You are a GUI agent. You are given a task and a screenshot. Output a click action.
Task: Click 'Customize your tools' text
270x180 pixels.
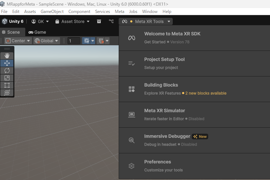click(163, 170)
